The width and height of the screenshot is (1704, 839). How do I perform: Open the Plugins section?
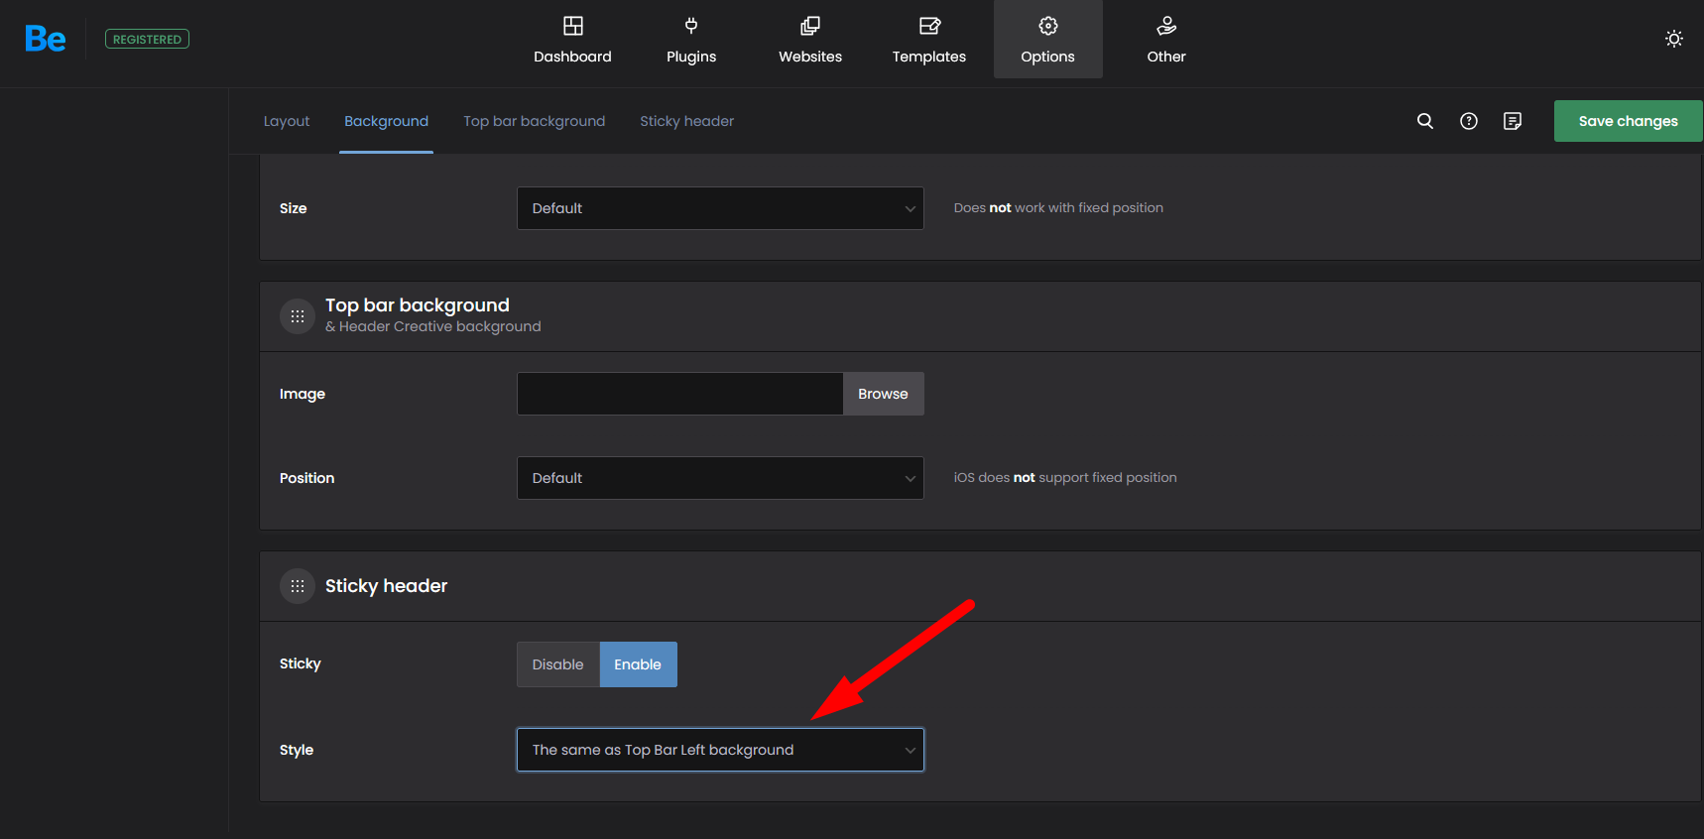(x=691, y=39)
